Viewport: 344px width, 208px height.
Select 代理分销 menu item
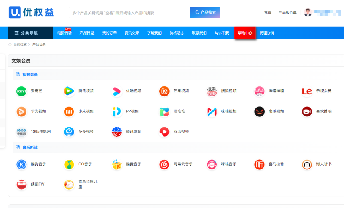[267, 33]
